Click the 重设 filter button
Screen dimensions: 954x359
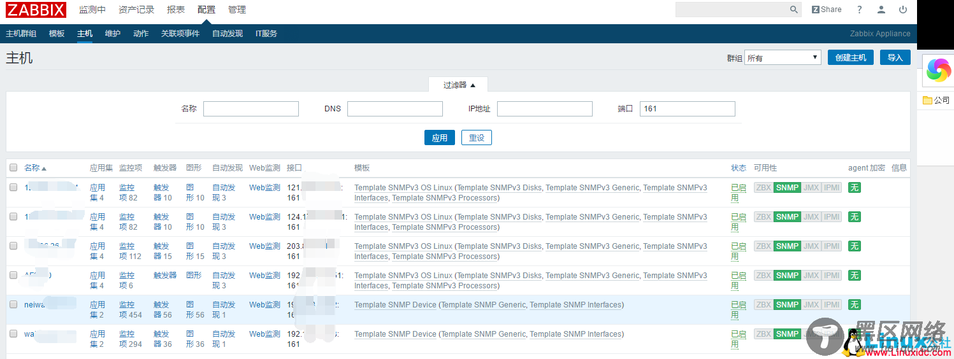pyautogui.click(x=477, y=137)
